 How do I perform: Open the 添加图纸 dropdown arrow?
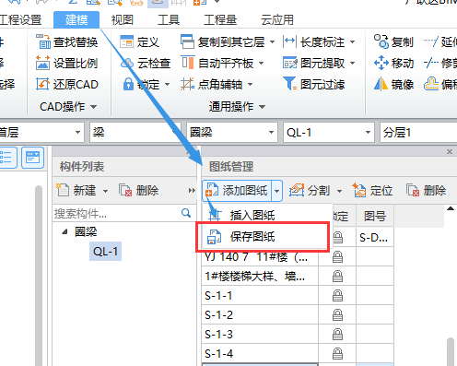tap(276, 191)
